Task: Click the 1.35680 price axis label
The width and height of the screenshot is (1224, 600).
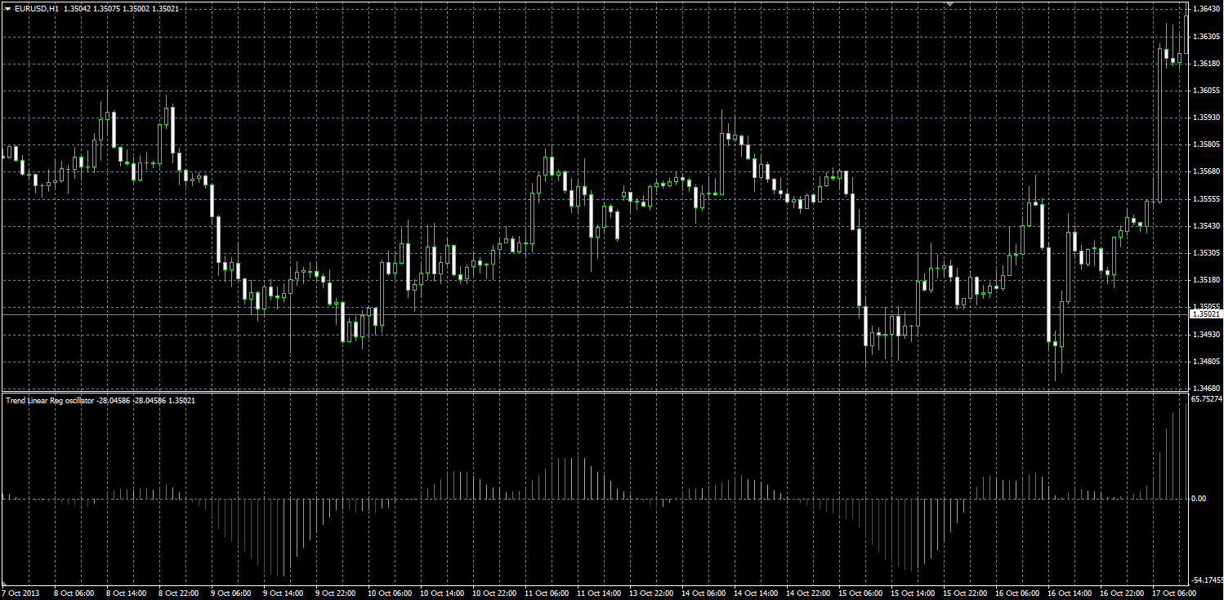Action: [1207, 171]
